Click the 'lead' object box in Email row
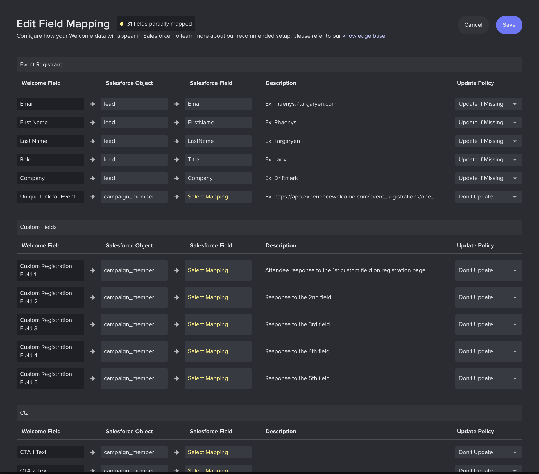Screen dimensions: 539x474 pyautogui.click(x=134, y=104)
